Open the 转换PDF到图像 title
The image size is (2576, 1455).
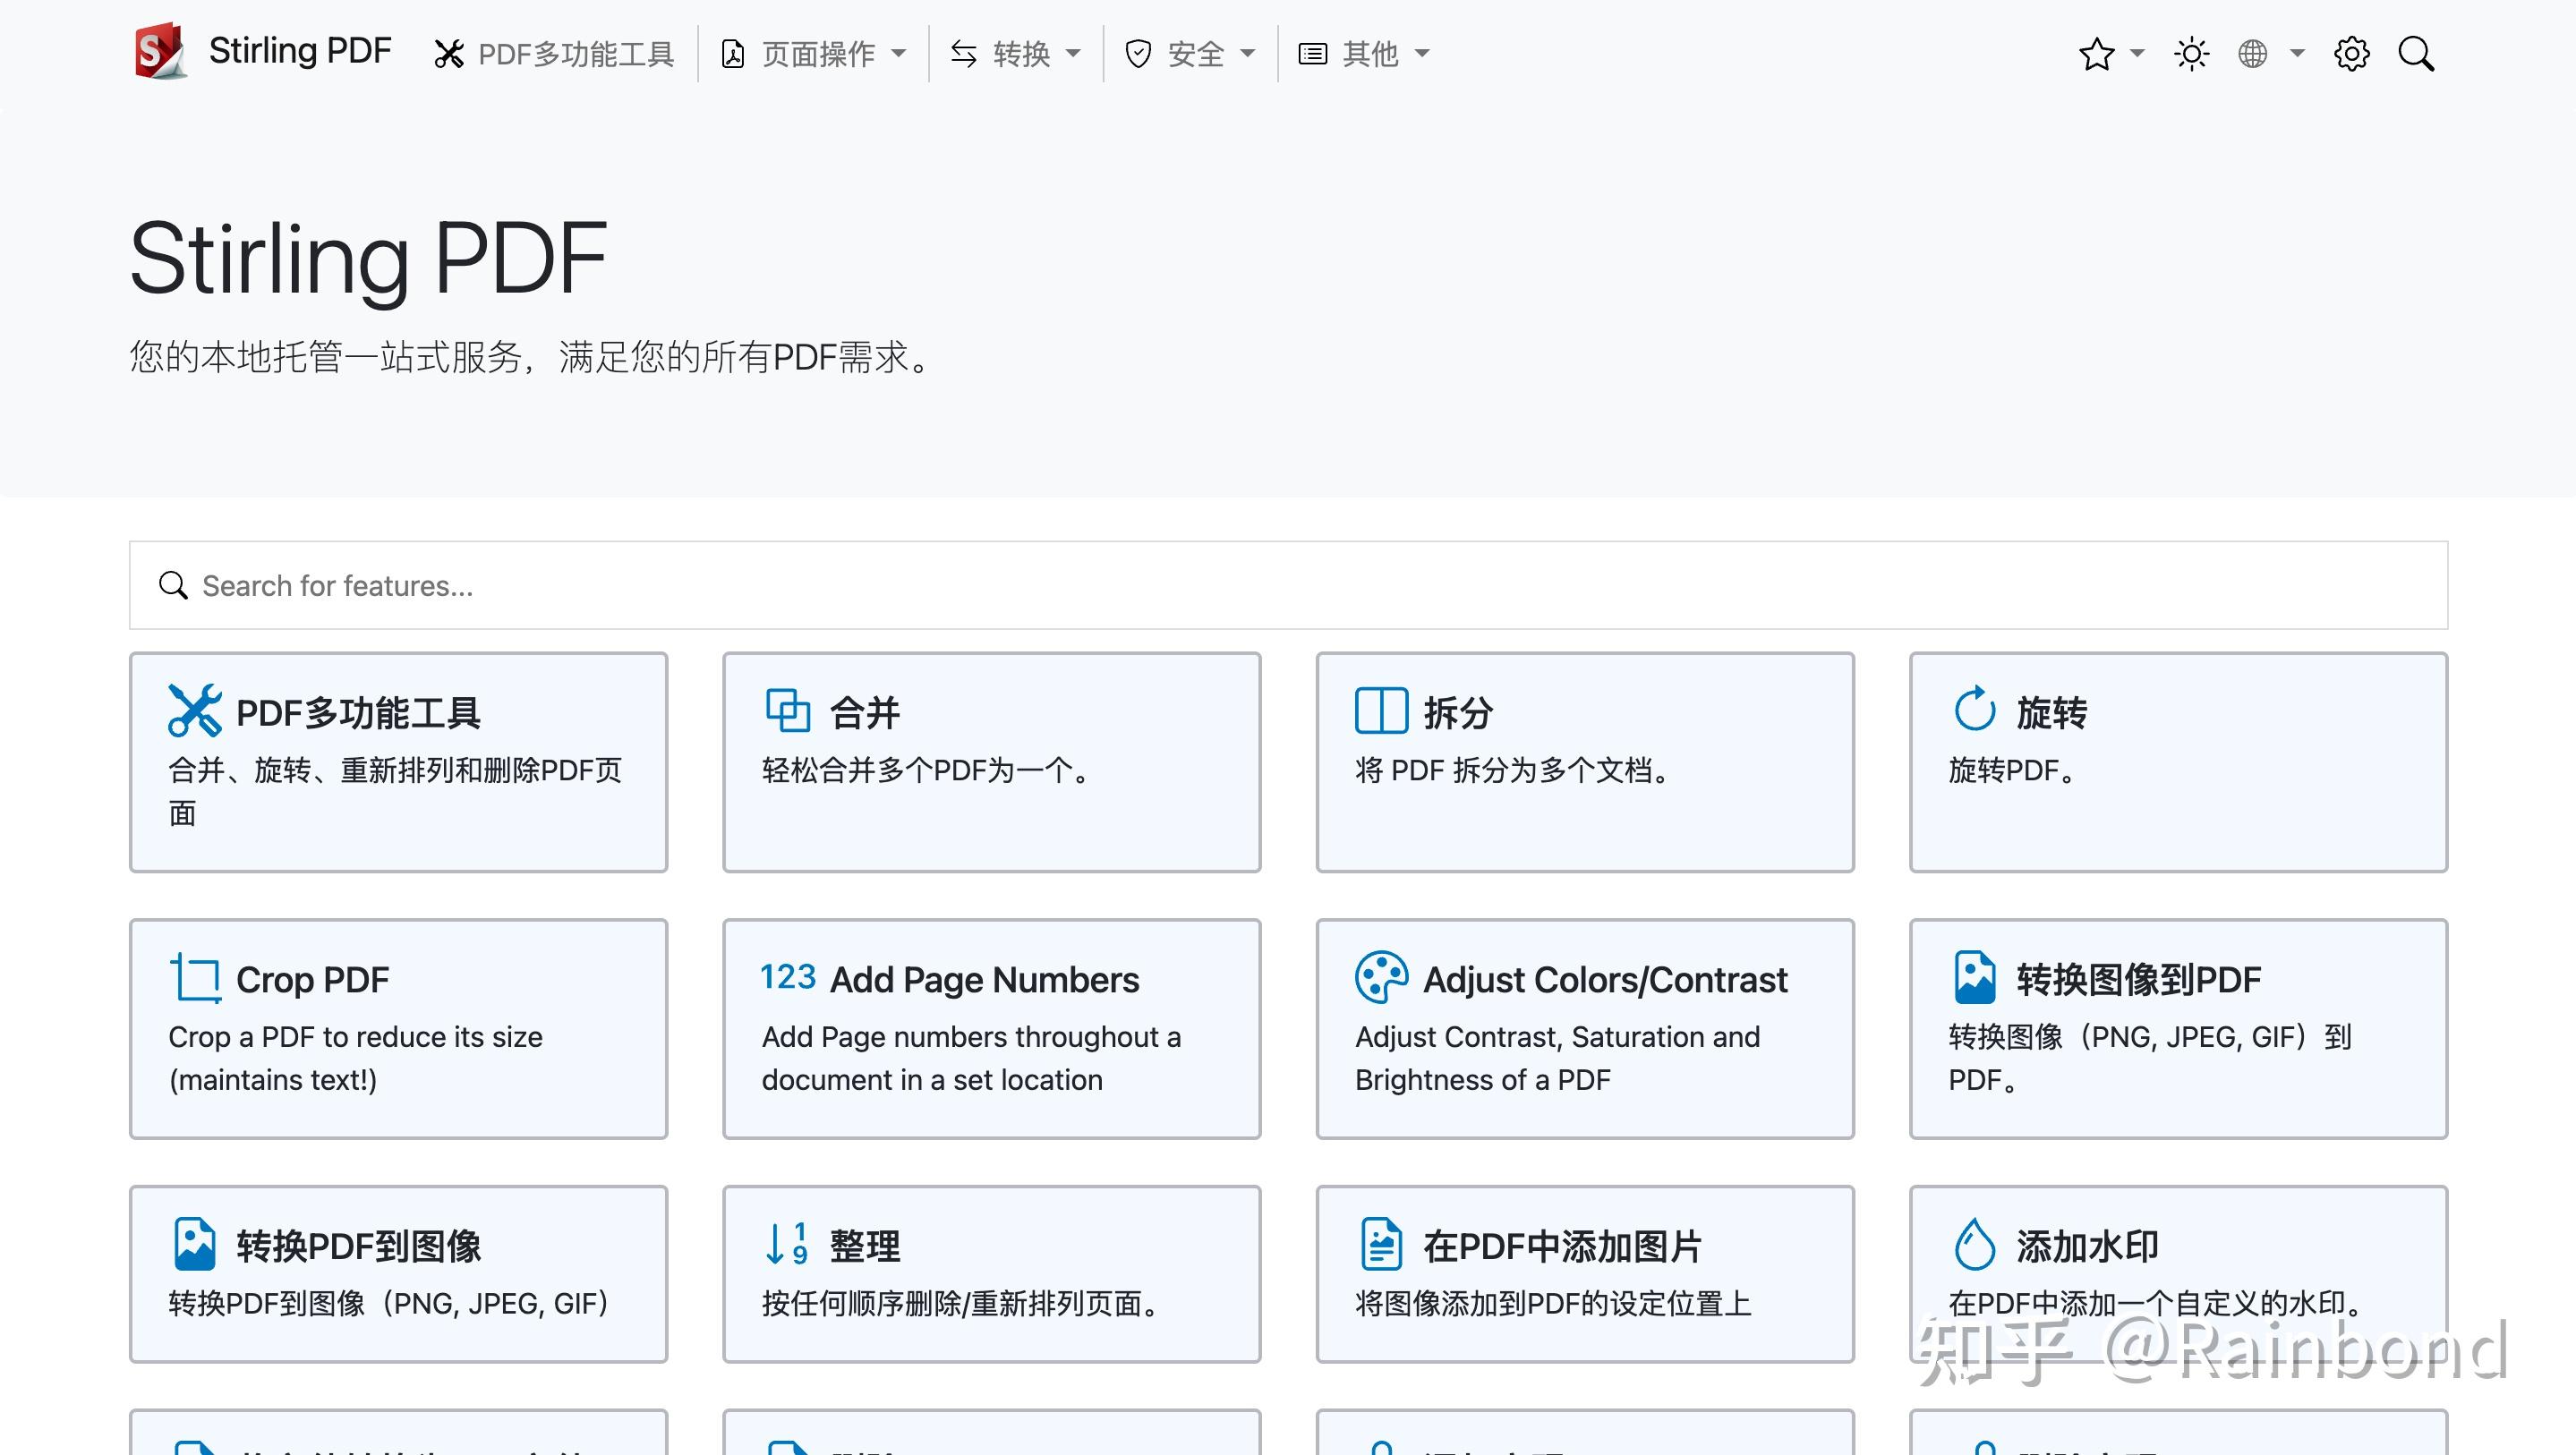358,1246
